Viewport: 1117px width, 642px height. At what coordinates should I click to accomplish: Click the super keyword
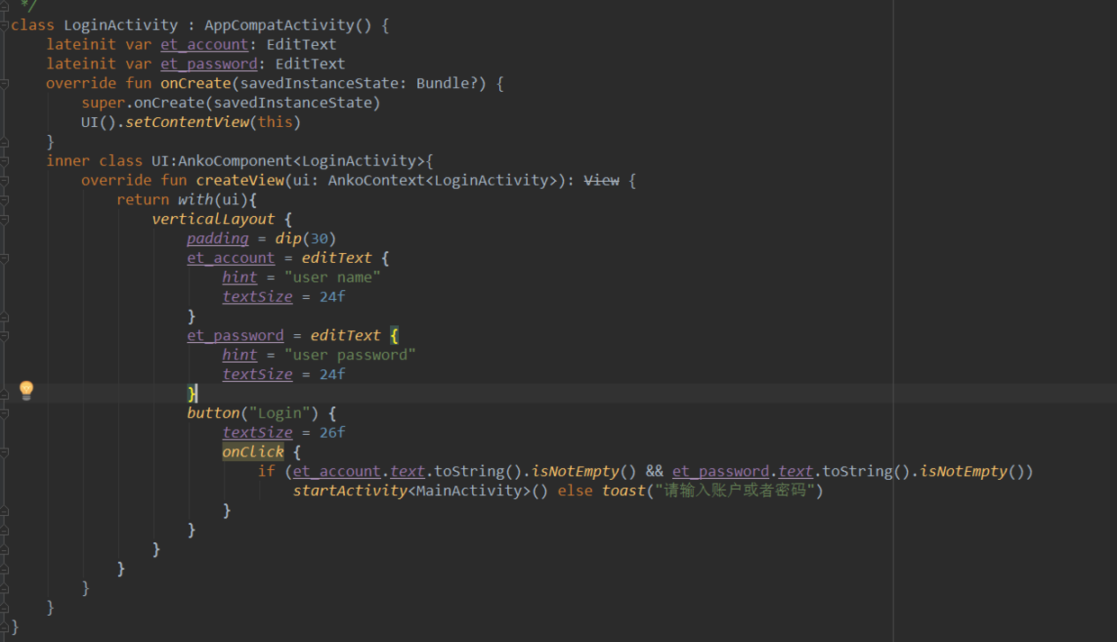pos(103,103)
